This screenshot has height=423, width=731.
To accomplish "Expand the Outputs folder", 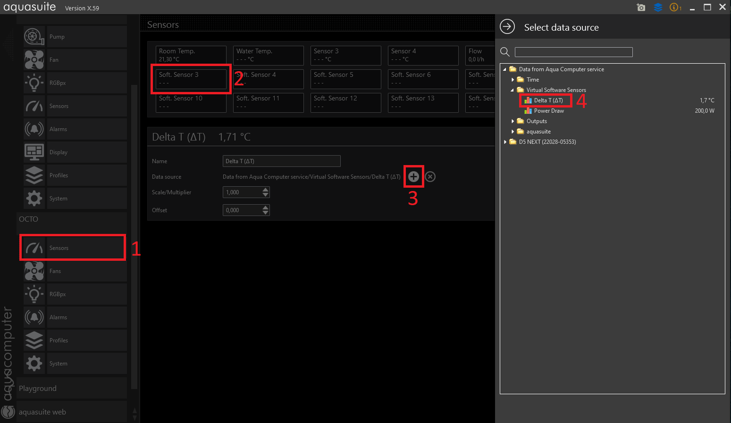I will [x=513, y=121].
